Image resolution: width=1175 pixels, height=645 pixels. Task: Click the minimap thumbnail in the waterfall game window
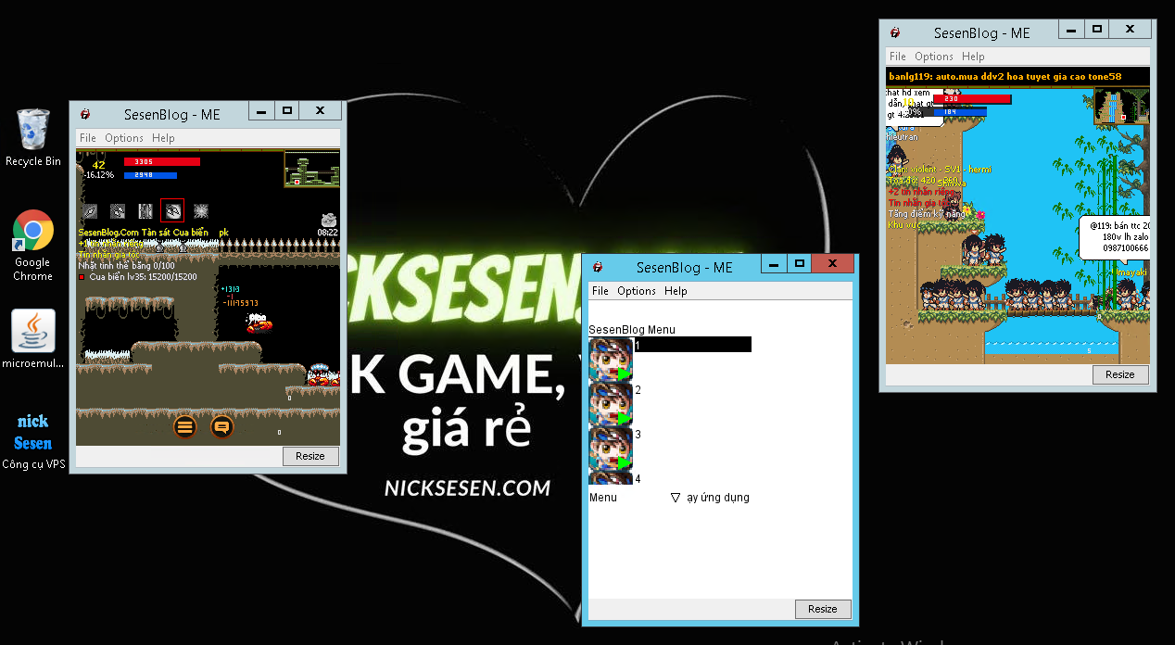[1120, 106]
